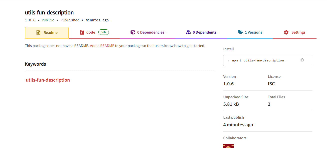The image size is (327, 148).
Task: Show the 0 Dependencies tab
Action: coord(151,32)
